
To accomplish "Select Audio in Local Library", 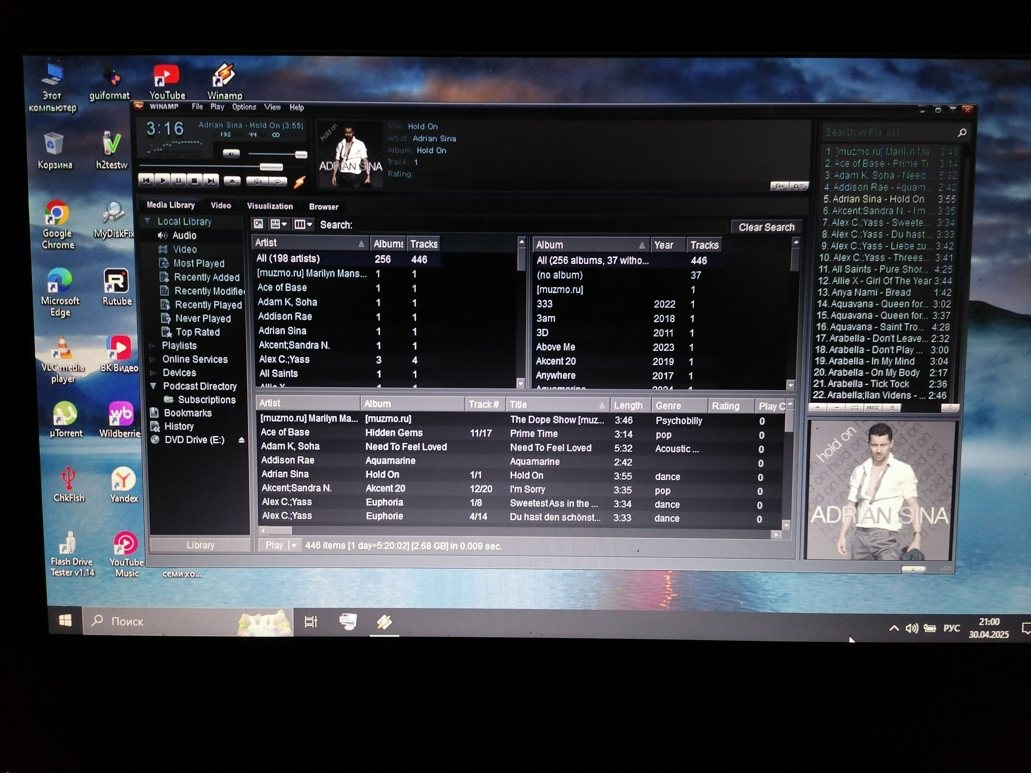I will point(184,235).
